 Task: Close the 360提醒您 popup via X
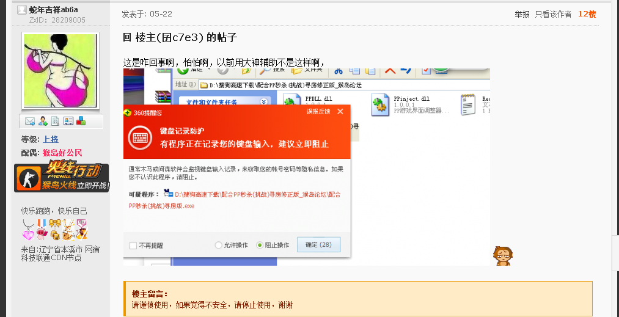340,112
